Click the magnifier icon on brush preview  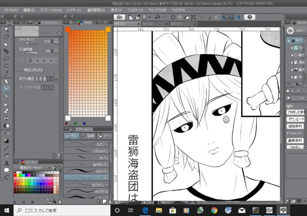[60, 34]
